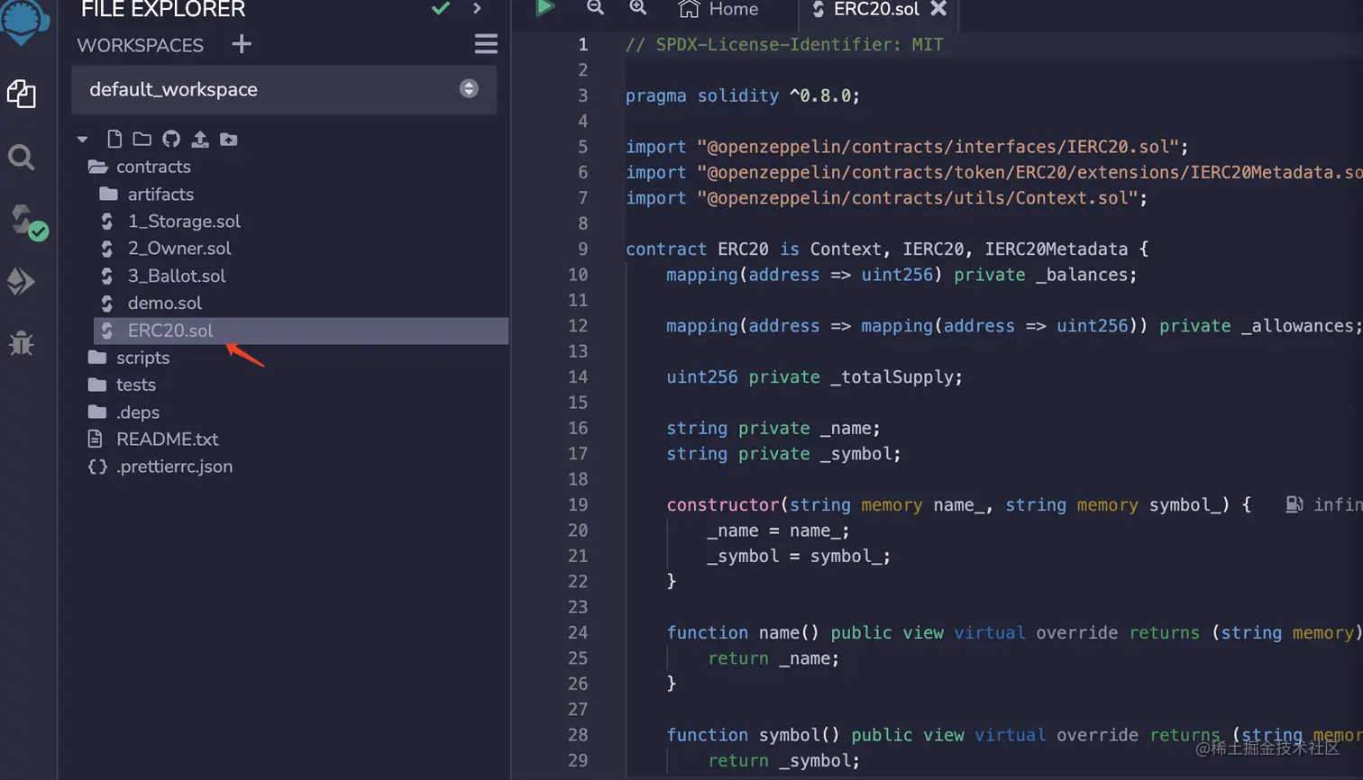
Task: Open the Deploy & run transactions icon
Action: point(21,281)
